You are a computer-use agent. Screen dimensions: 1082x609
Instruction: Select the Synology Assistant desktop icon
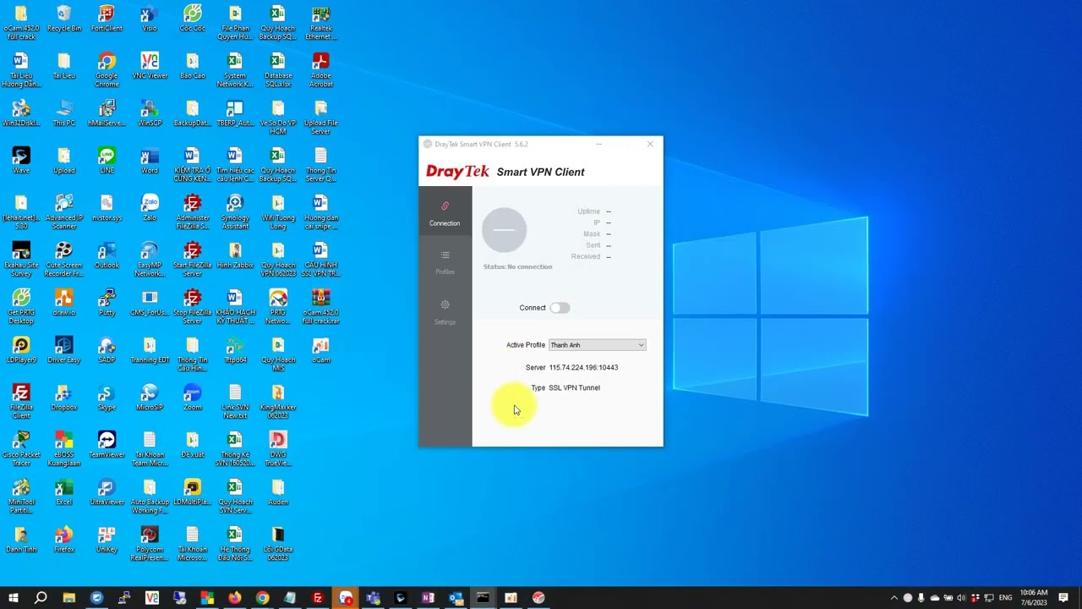coord(235,212)
